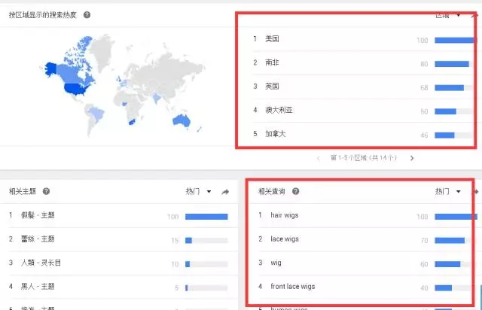
Task: Open 澳大利亚 region entry
Action: pos(279,111)
